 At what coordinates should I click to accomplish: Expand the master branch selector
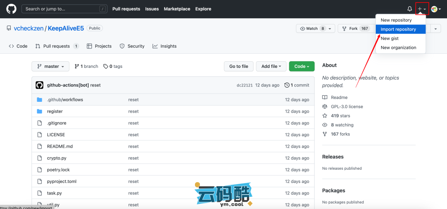point(50,66)
